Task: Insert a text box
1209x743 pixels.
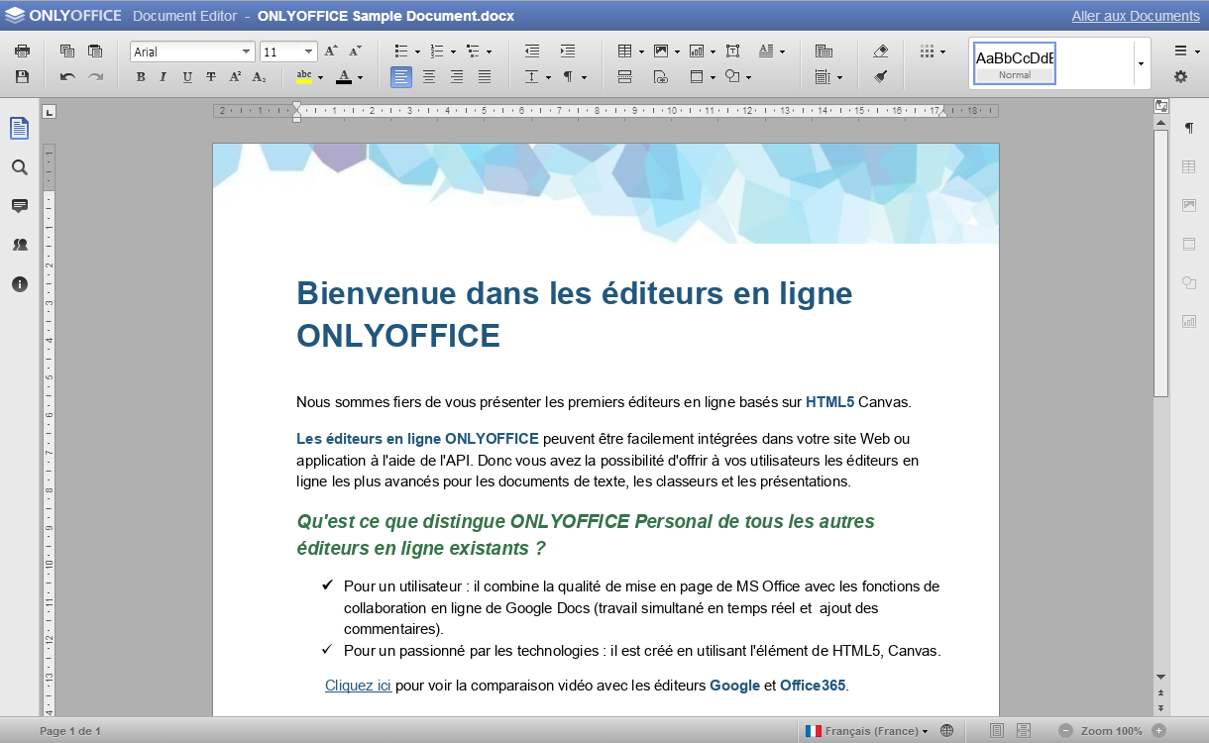Action: click(x=732, y=52)
